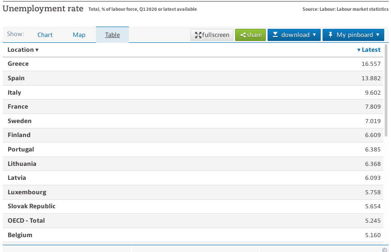The image size is (391, 252).
Task: Click Greece's value 16.557
Action: pos(371,64)
